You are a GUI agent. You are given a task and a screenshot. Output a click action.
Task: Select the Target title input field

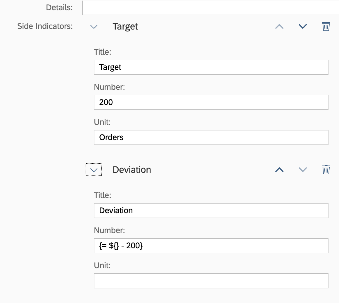[210, 67]
